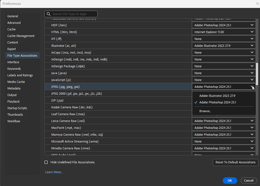Image resolution: width=260 pixels, height=186 pixels.
Task: Switch to Startup Scripts preferences
Action: (17, 108)
